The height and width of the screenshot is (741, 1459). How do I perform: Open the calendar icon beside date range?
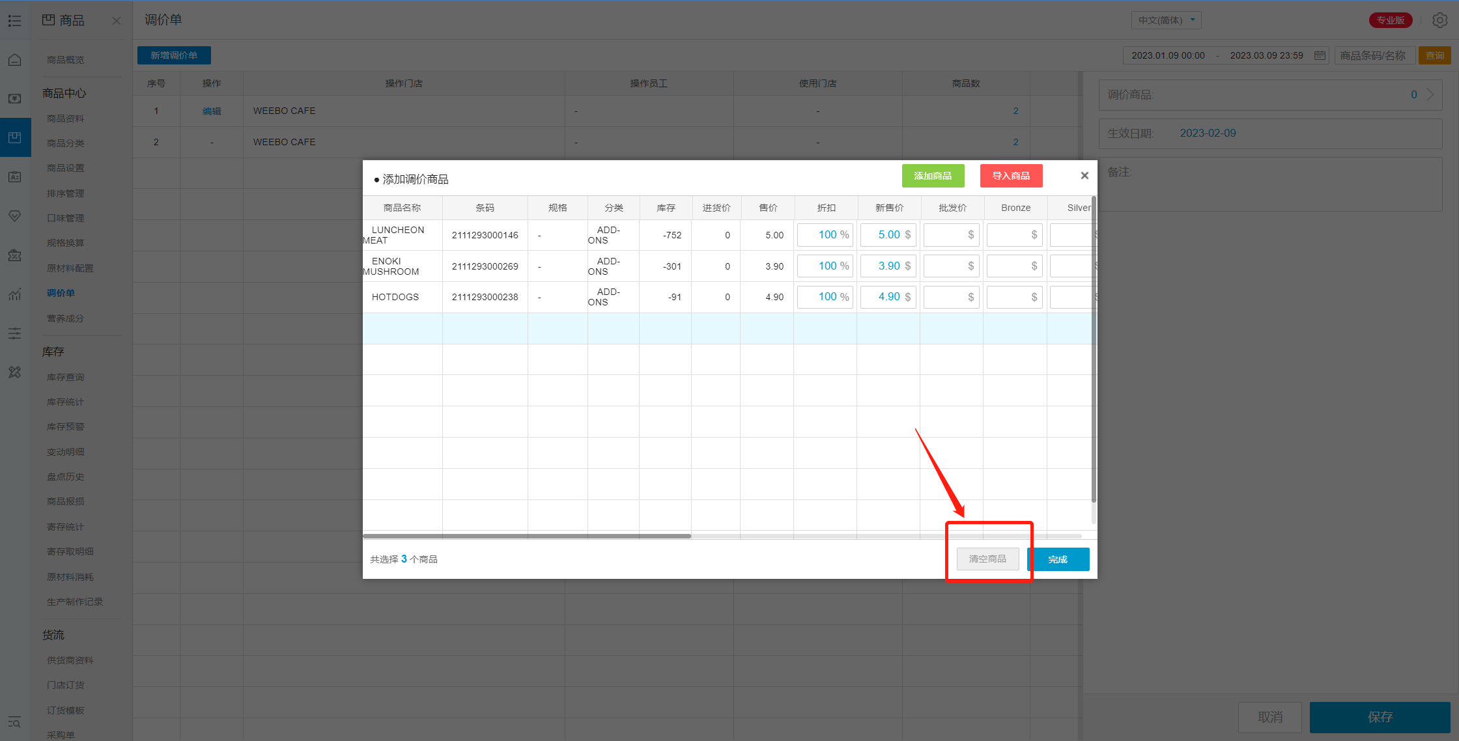[1320, 55]
